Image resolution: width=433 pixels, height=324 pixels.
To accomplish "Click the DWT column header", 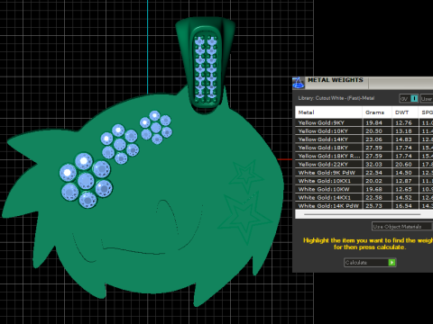I will tap(405, 112).
